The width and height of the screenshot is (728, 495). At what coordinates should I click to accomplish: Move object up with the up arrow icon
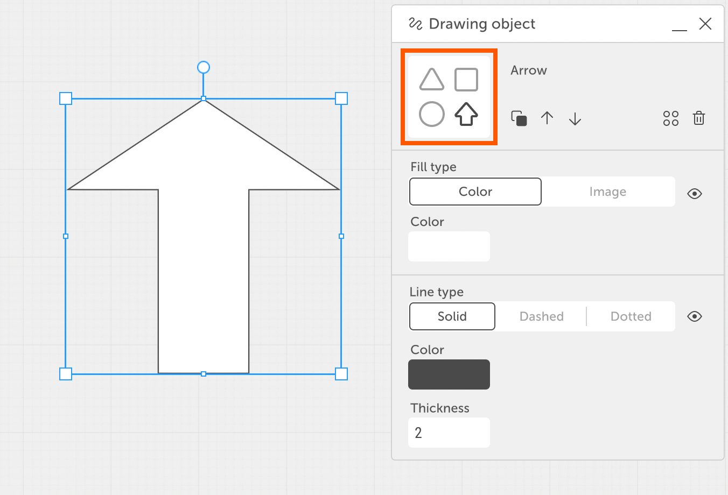[x=547, y=118]
